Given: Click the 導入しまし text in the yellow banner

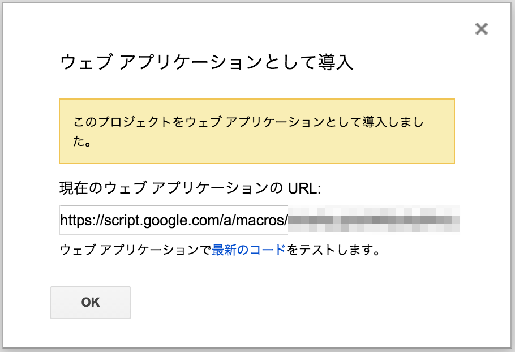Looking at the screenshot, I should pyautogui.click(x=393, y=122).
